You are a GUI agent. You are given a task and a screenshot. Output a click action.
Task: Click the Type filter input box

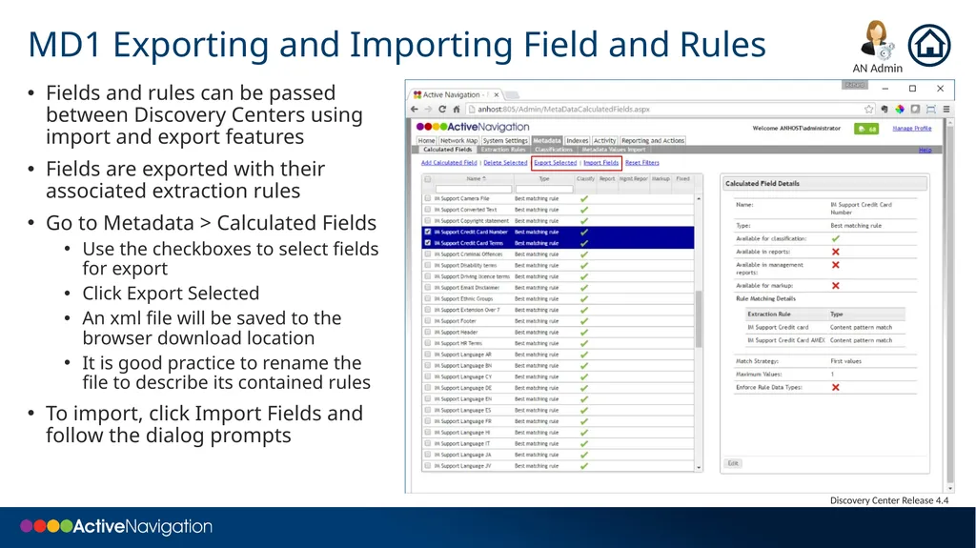(x=544, y=189)
